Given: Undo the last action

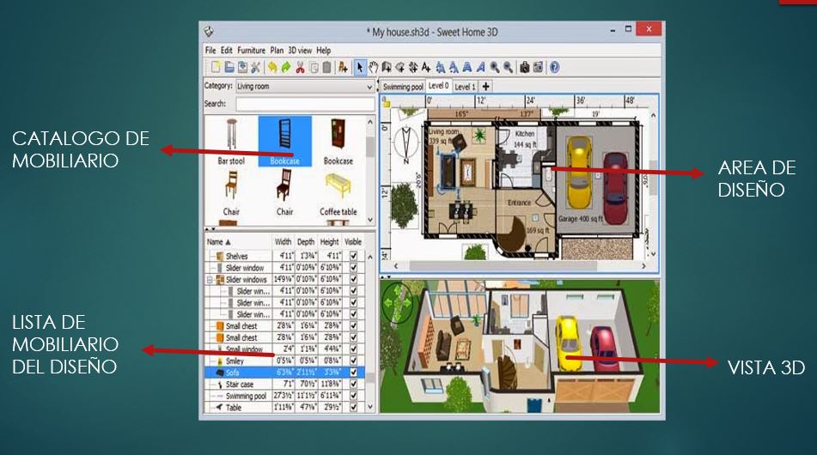Looking at the screenshot, I should 272,67.
